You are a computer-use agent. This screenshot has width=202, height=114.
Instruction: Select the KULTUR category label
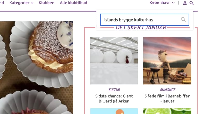pos(114,90)
